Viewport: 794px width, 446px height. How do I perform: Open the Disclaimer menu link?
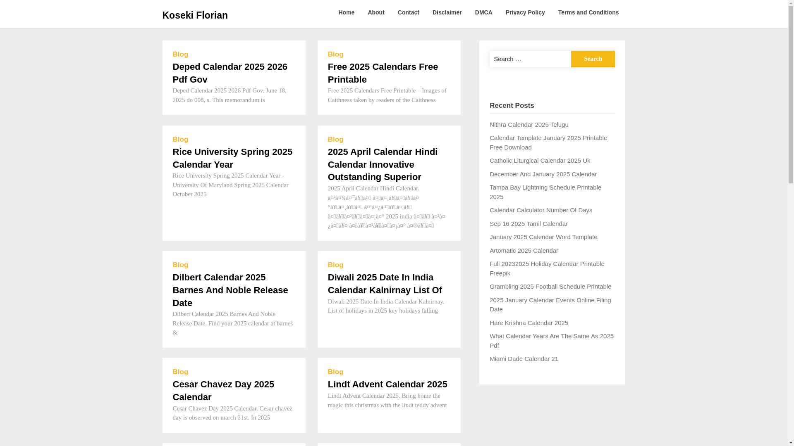pyautogui.click(x=447, y=12)
